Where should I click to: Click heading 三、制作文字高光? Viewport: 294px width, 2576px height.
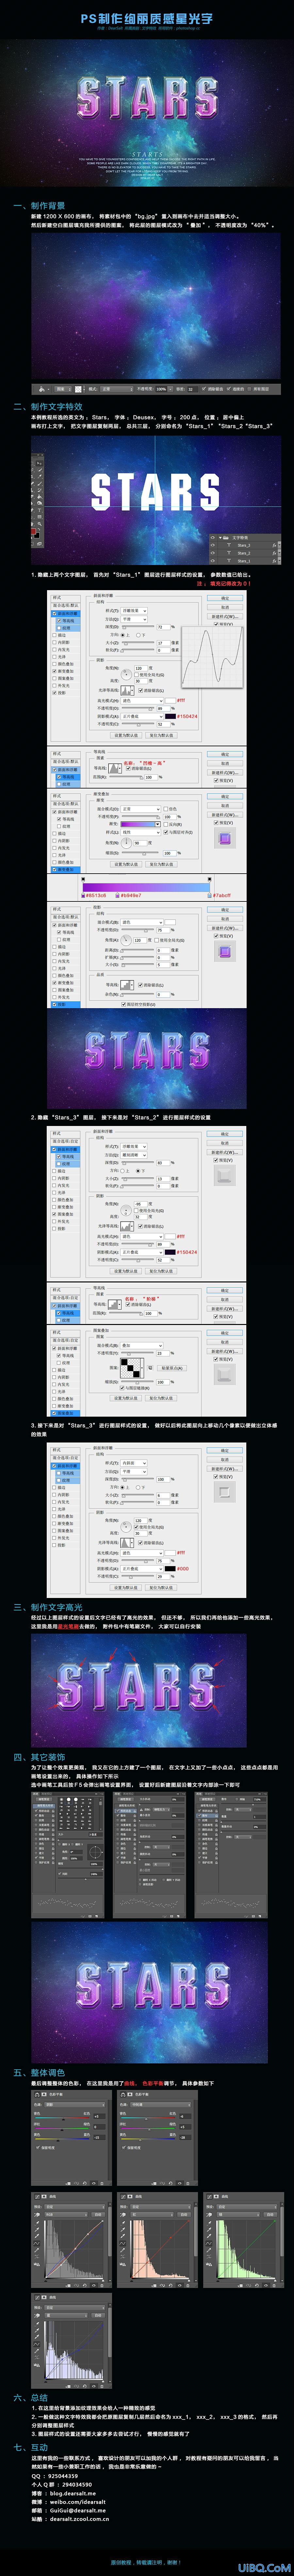tap(48, 1607)
